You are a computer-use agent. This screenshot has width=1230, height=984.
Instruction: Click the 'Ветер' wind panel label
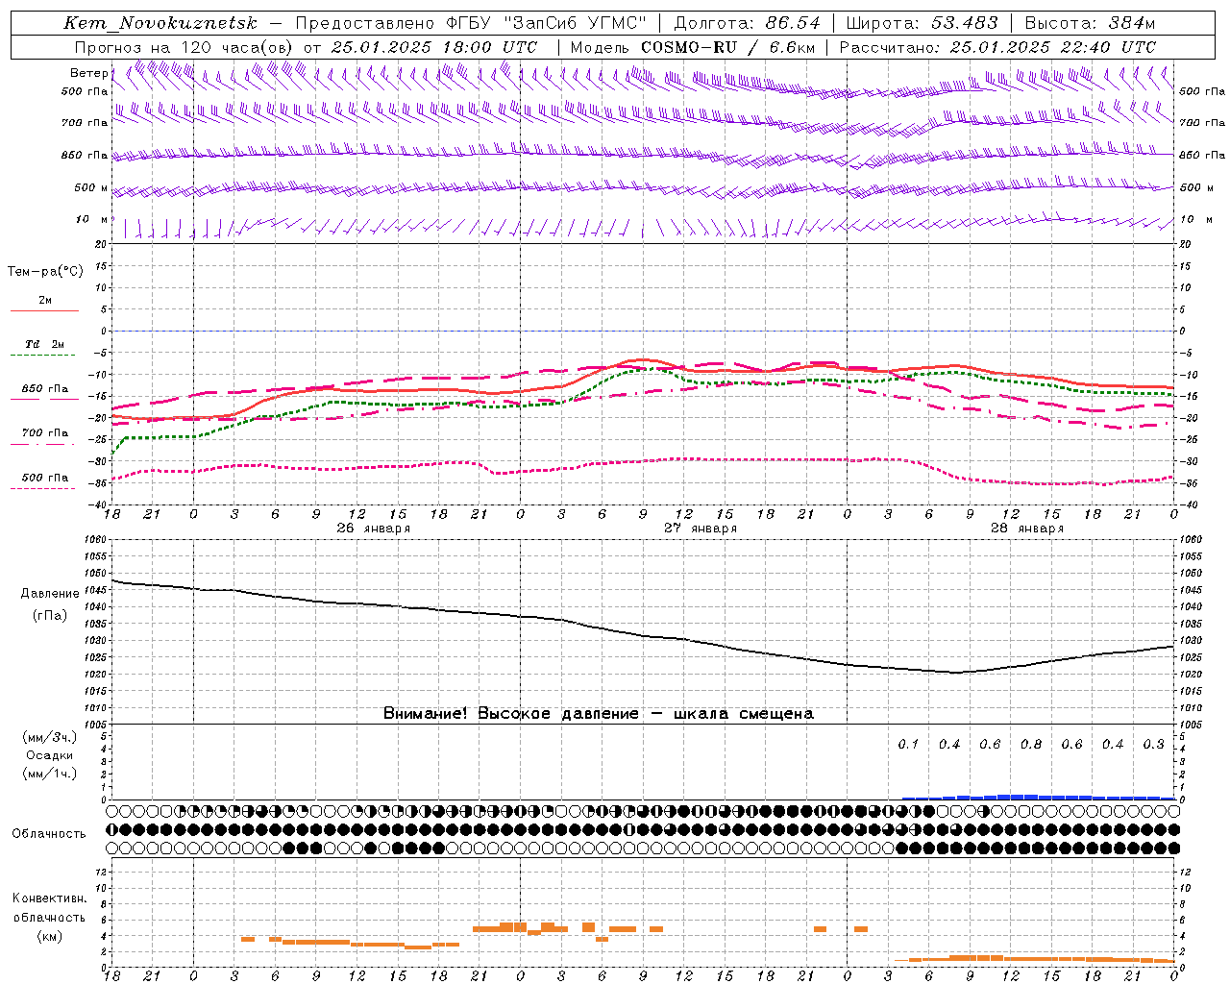[88, 73]
